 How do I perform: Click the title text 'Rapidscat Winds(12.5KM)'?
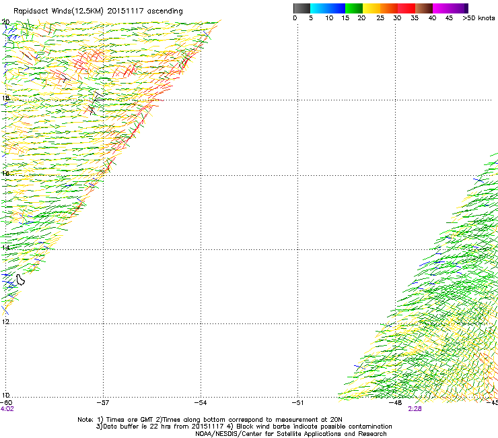pos(59,11)
